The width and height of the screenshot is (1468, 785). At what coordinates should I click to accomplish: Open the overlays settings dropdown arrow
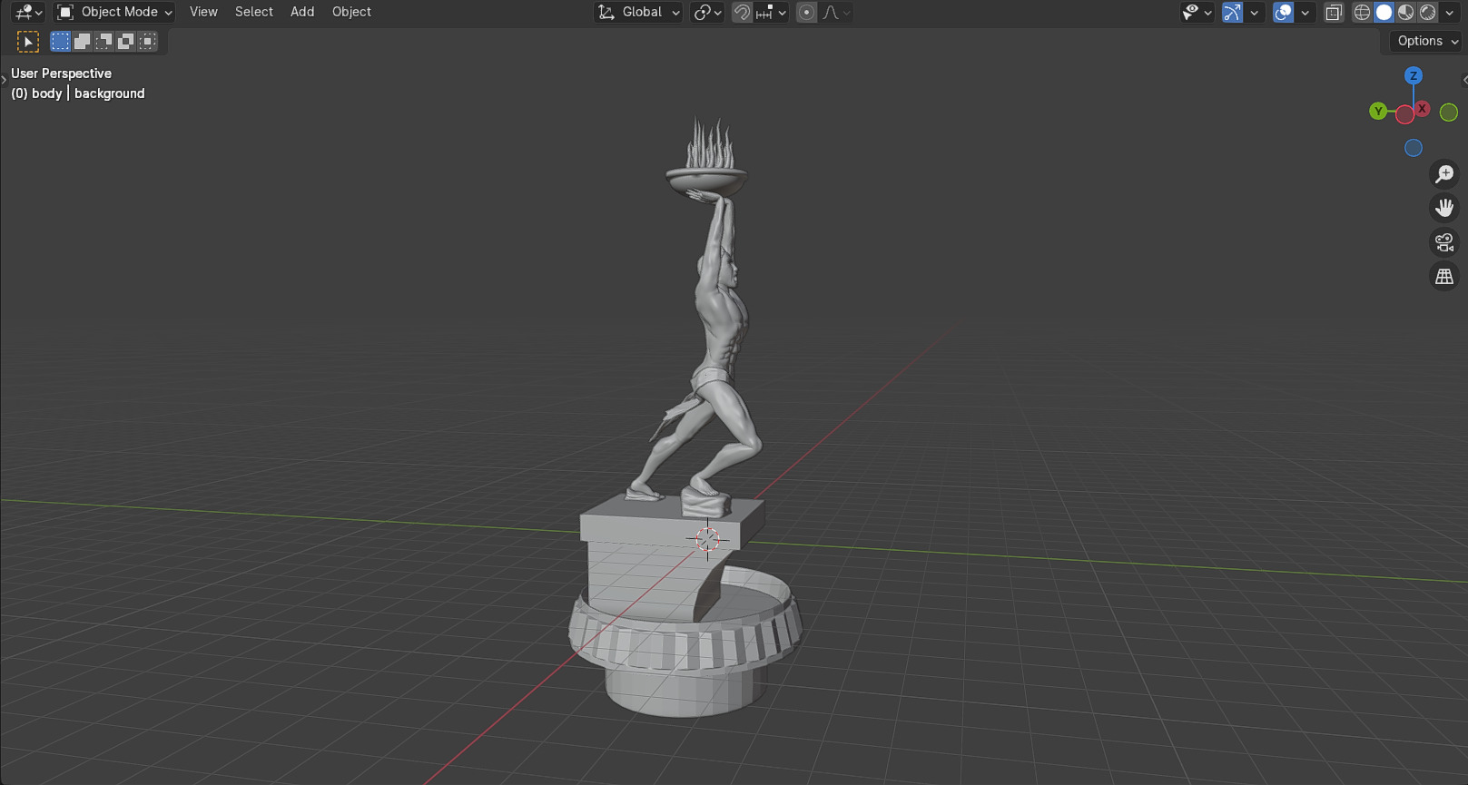(1305, 12)
